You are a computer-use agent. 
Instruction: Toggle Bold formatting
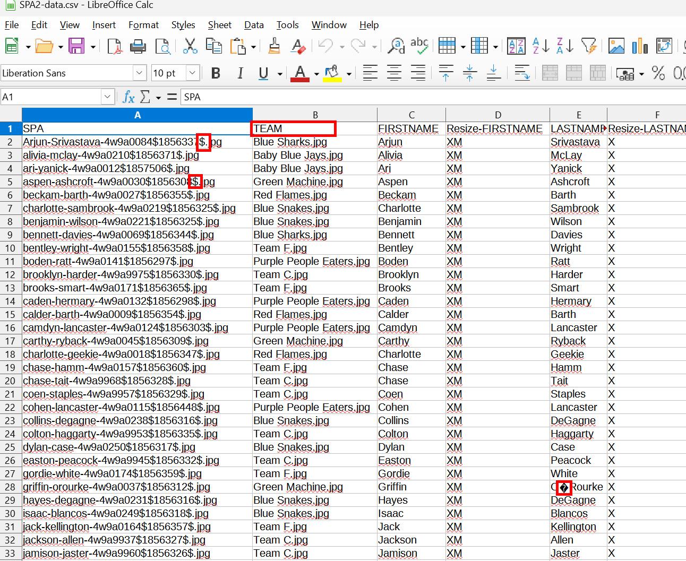point(216,73)
